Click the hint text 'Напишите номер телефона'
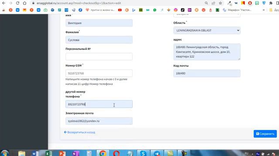This screenshot has width=279, height=156. [96, 81]
